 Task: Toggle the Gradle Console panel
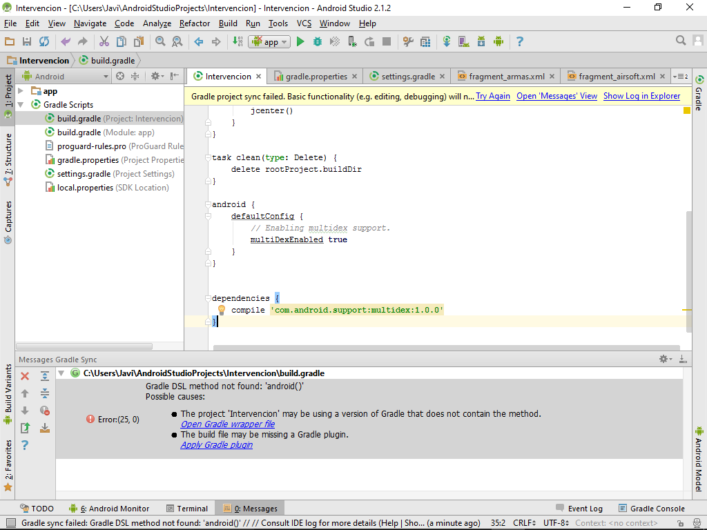click(652, 509)
